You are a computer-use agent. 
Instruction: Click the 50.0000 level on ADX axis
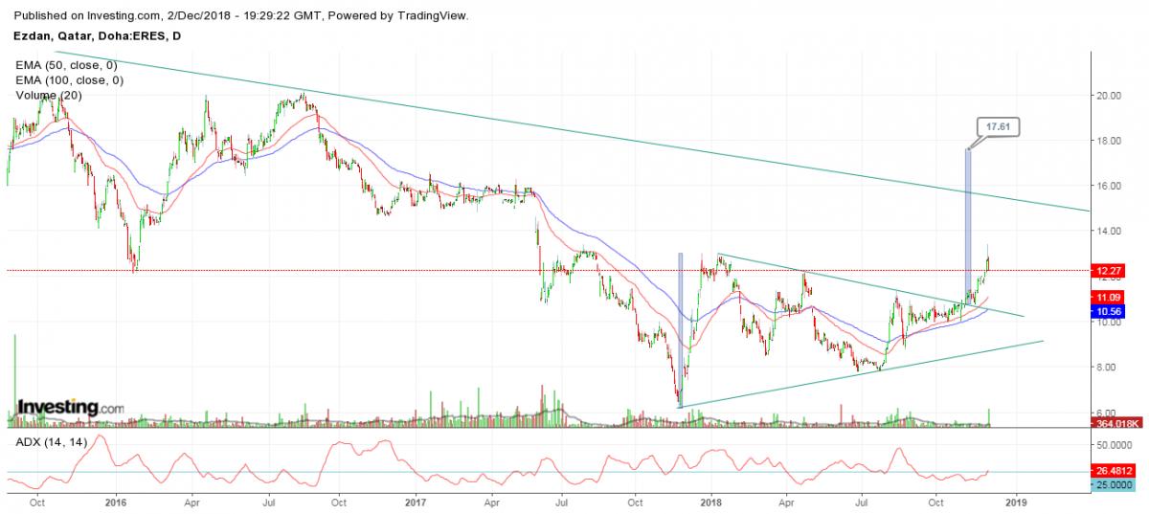[1115, 446]
